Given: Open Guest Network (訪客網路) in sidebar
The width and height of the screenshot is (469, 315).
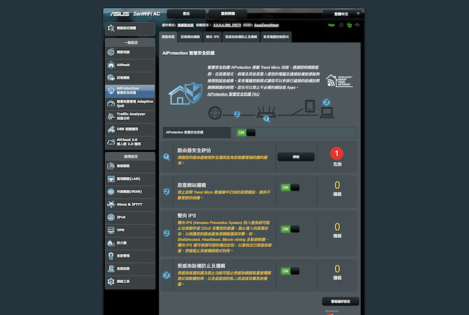Looking at the screenshot, I should (130, 78).
